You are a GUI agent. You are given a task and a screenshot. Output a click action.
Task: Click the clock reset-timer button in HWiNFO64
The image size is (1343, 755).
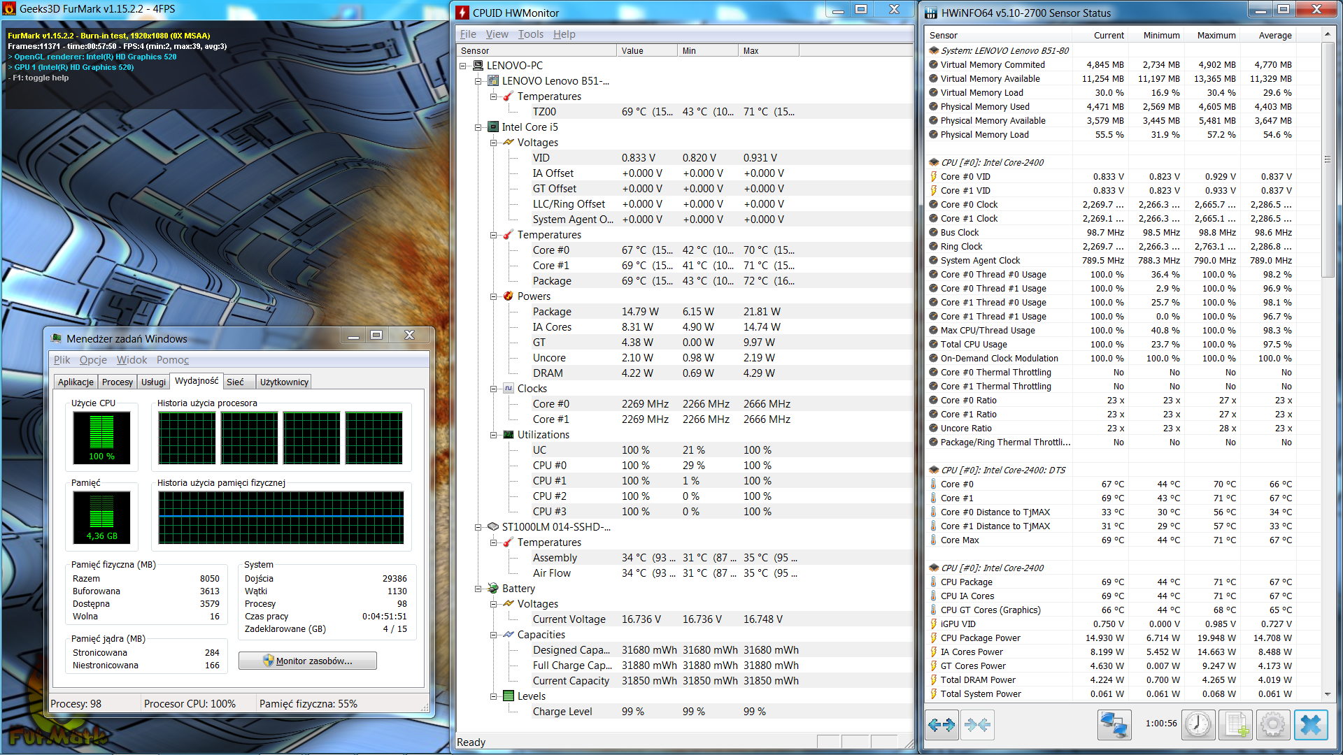1198,725
